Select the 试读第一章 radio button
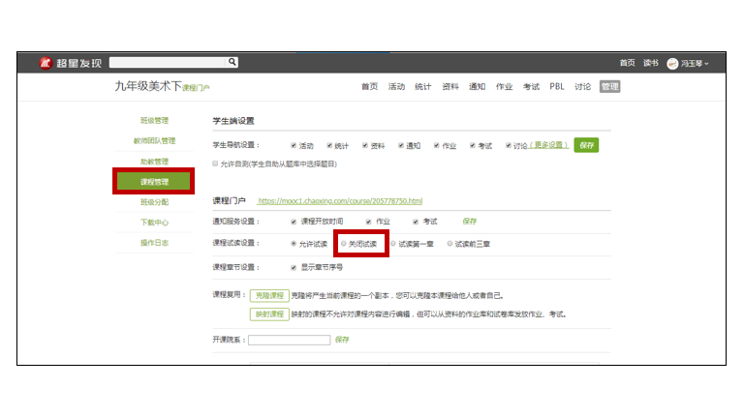This screenshot has width=744, height=418. (393, 244)
